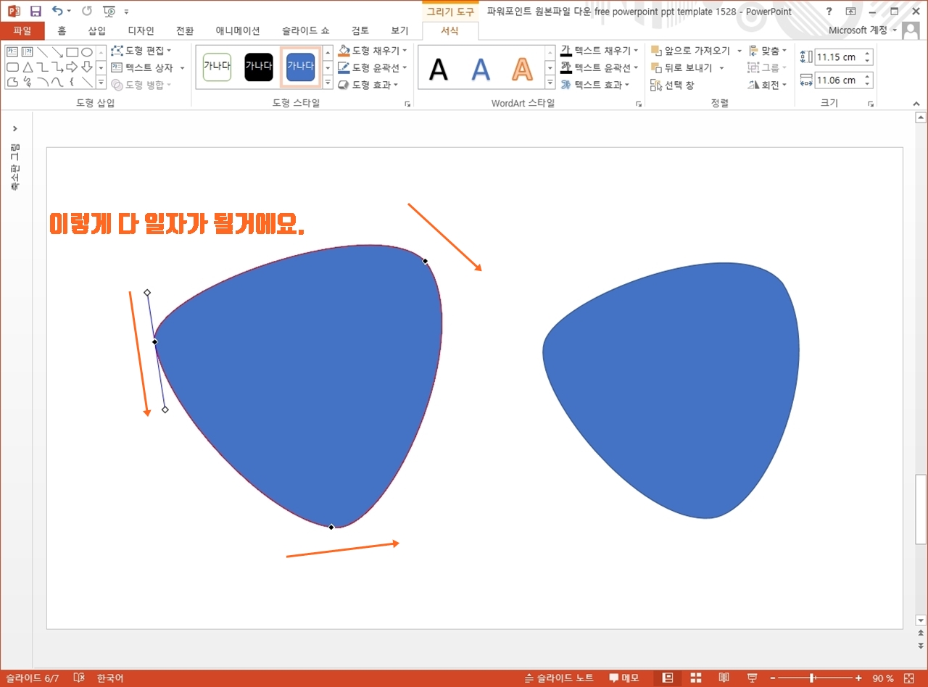Screen dimensions: 928x687
Task: Select the freeform shape tool
Action: click(12, 81)
